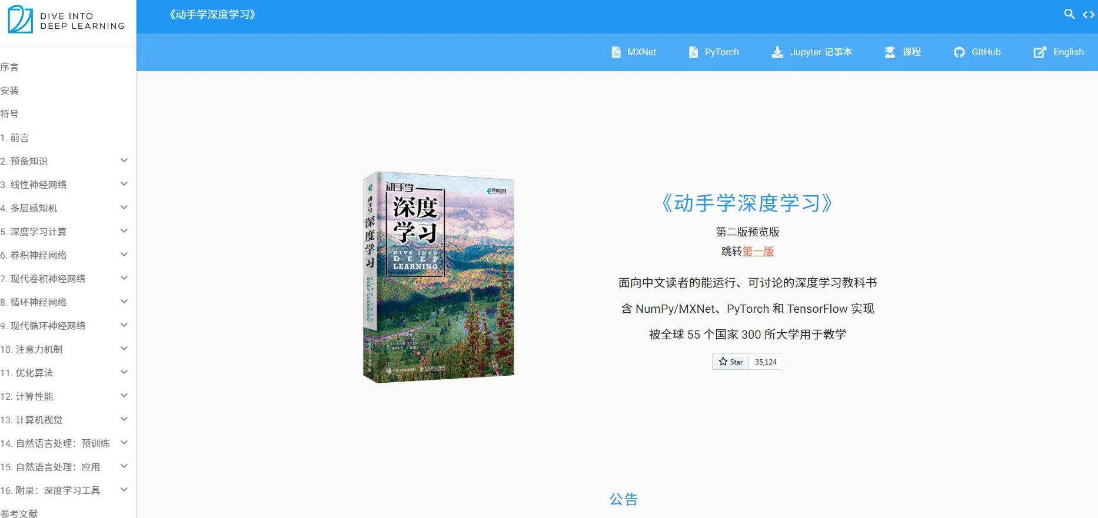
Task: Go to 16. 附录：深度学习工具 text
Action: point(50,490)
